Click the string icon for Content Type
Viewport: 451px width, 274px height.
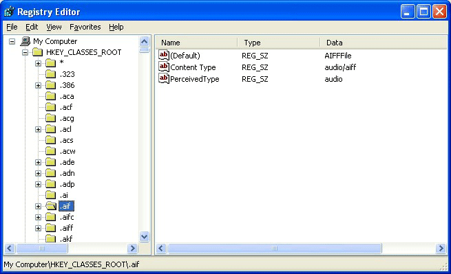click(x=164, y=67)
